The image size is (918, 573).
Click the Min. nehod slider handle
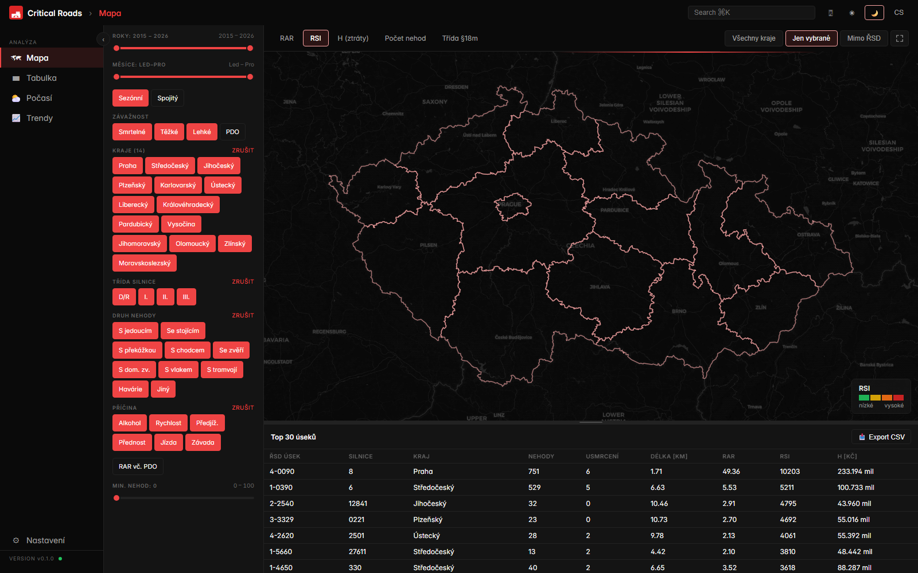(x=116, y=498)
